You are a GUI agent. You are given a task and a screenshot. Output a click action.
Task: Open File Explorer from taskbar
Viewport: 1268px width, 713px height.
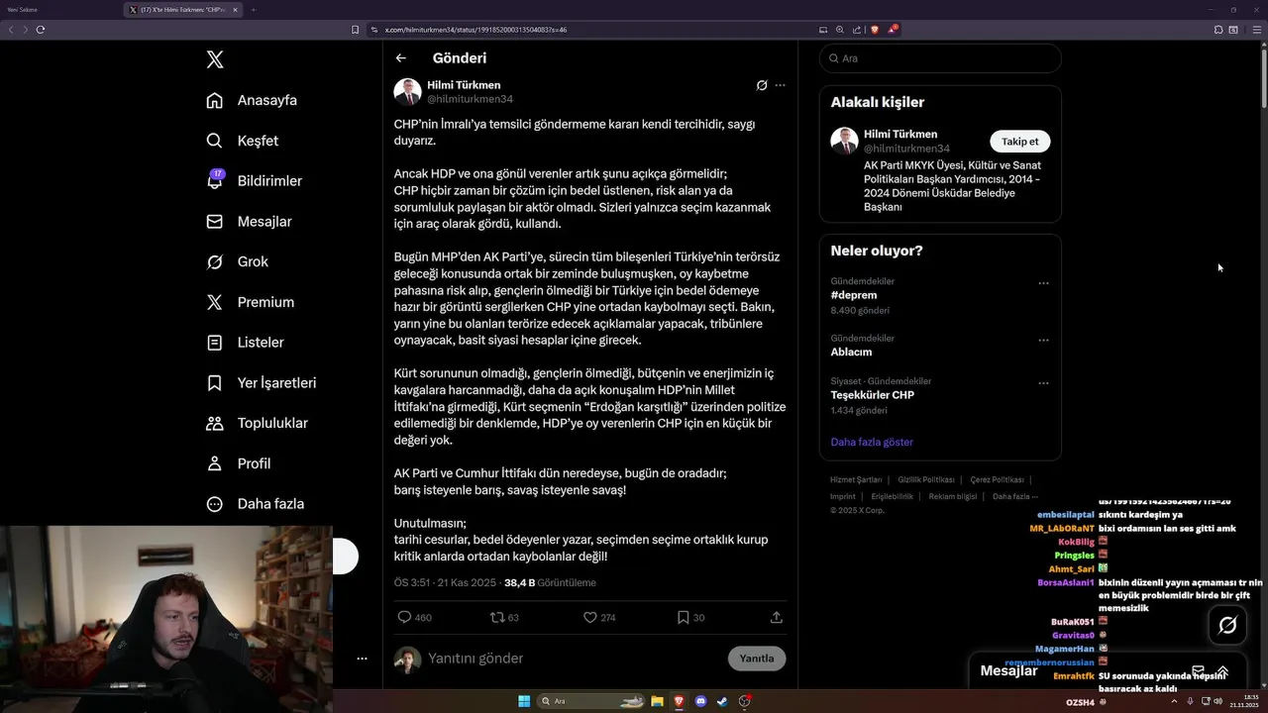[657, 701]
